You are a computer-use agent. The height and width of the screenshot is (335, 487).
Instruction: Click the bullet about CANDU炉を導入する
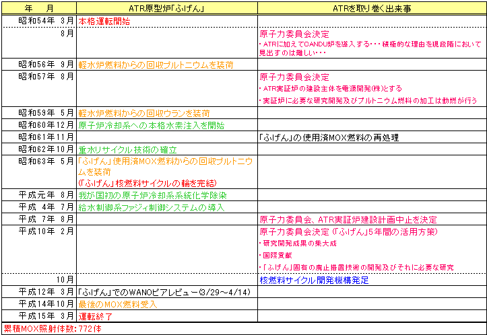370,48
